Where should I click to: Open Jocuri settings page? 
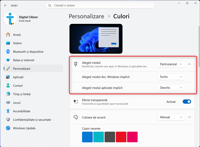tap(33, 103)
